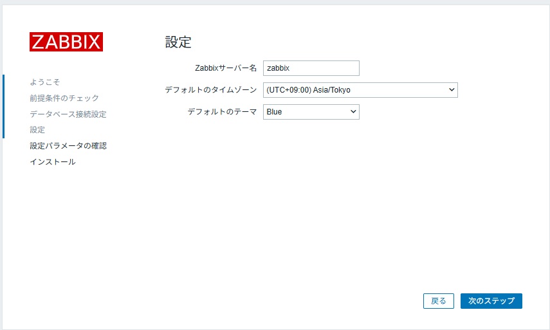The width and height of the screenshot is (550, 330).
Task: Click the Zabbixサーバー名 label
Action: [225, 68]
